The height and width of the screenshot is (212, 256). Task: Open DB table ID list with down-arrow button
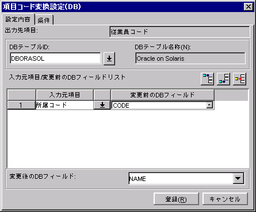[109, 58]
